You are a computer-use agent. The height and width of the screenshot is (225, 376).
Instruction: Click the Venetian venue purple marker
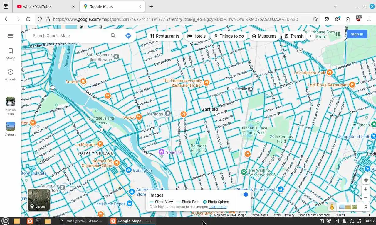161,152
